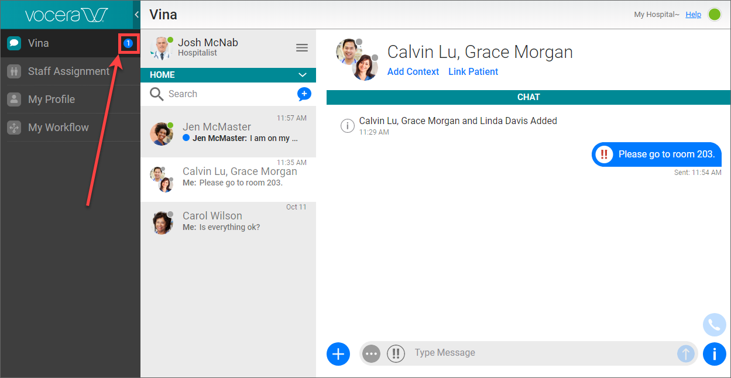Screen dimensions: 731x378
Task: Click the group avatar in the chat header
Action: [x=358, y=59]
